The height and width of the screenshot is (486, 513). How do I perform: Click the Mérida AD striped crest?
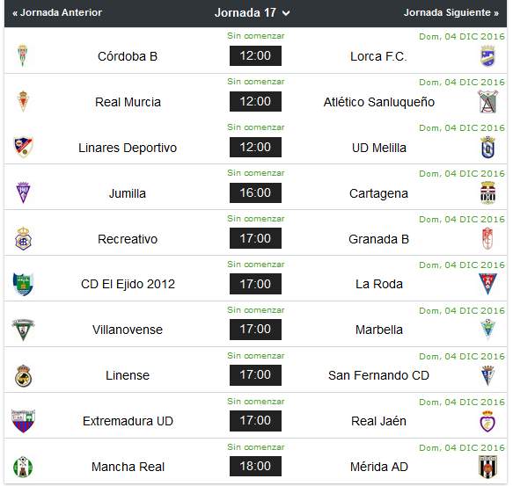(x=487, y=467)
